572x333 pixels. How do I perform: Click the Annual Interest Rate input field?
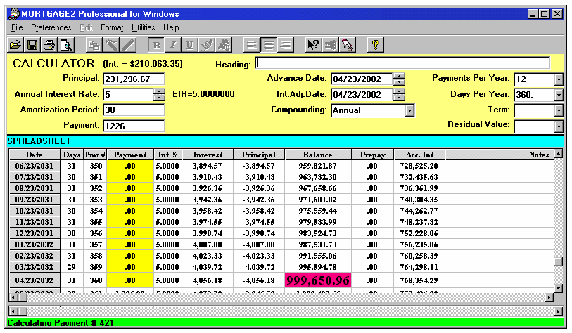point(133,94)
